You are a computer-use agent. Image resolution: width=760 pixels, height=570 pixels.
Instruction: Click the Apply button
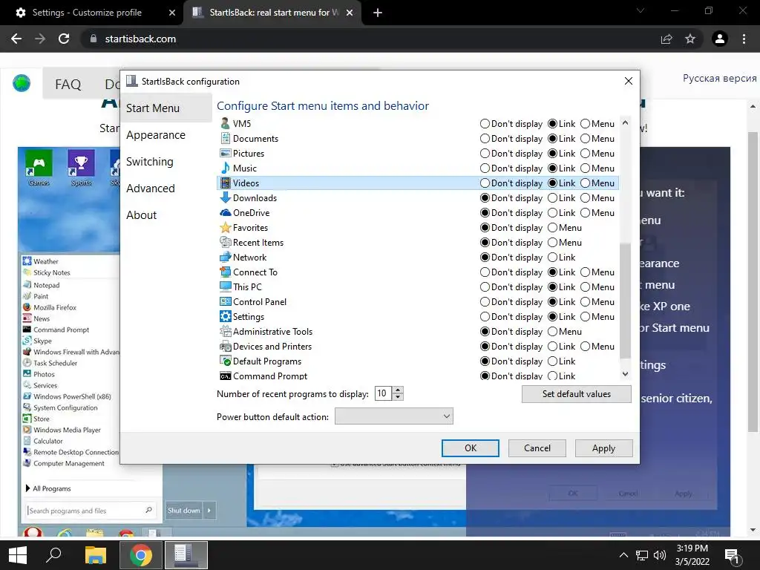pyautogui.click(x=603, y=448)
